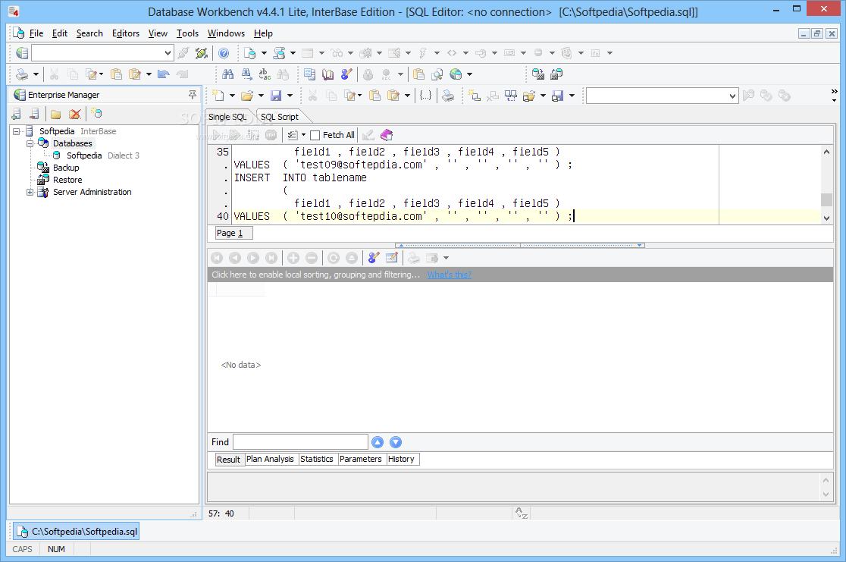Viewport: 846px width, 562px height.
Task: Click the floppy disk save icon
Action: (276, 96)
